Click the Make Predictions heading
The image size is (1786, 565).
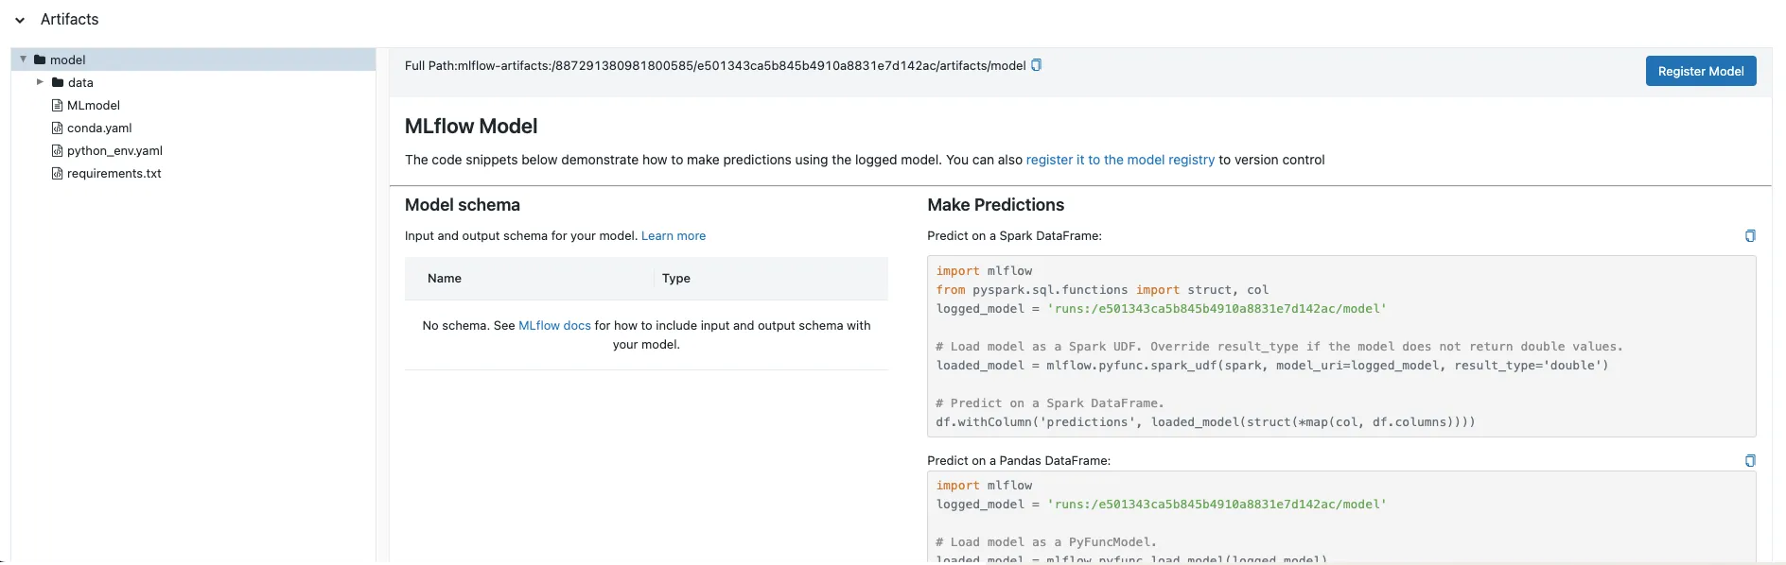click(995, 205)
